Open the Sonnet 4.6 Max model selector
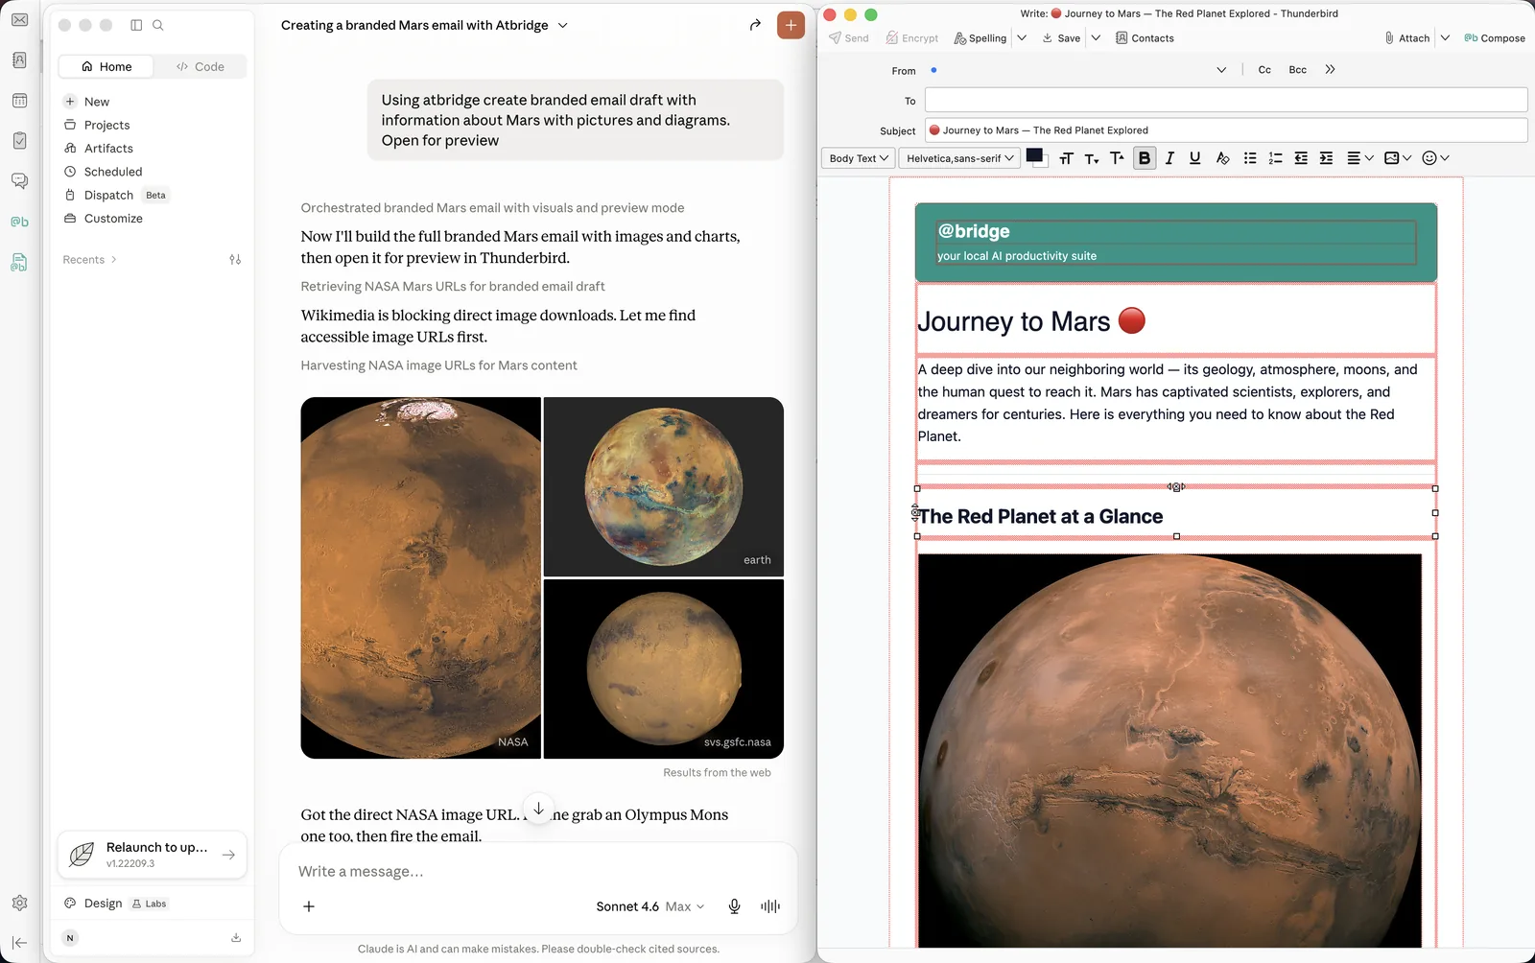Image resolution: width=1535 pixels, height=963 pixels. [x=650, y=906]
